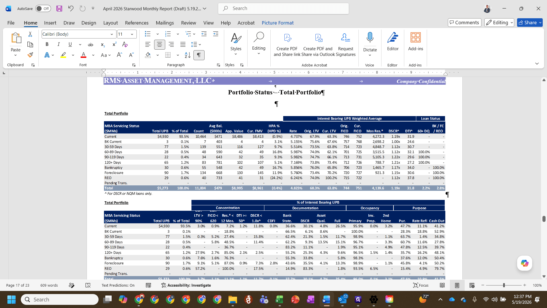Toggle Bold formatting
The image size is (547, 308).
47,44
